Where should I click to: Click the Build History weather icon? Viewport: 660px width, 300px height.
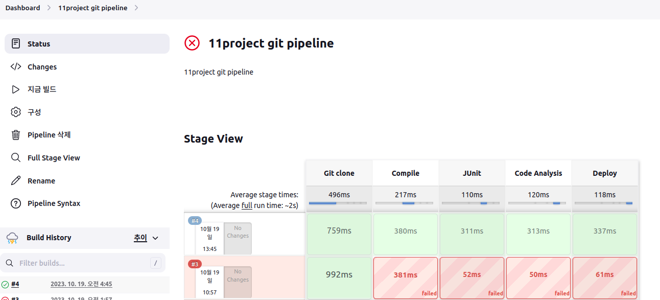pos(12,238)
